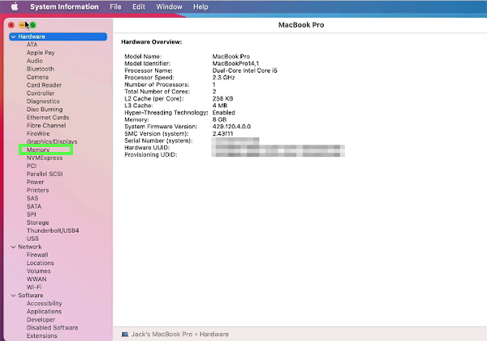Open the Help menu
487x341 pixels.
pos(200,6)
